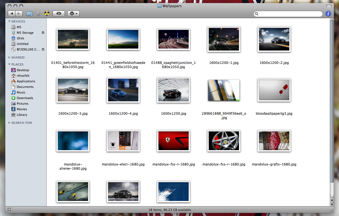339x216 pixels.
Task: Select the mandolux-grafts-1680.jpg thumbnail
Action: (274, 141)
